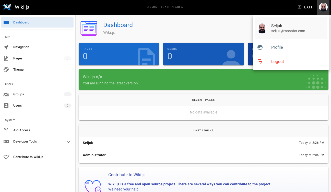
Task: Click the Navigation arrow icon in sidebar
Action: click(6, 47)
